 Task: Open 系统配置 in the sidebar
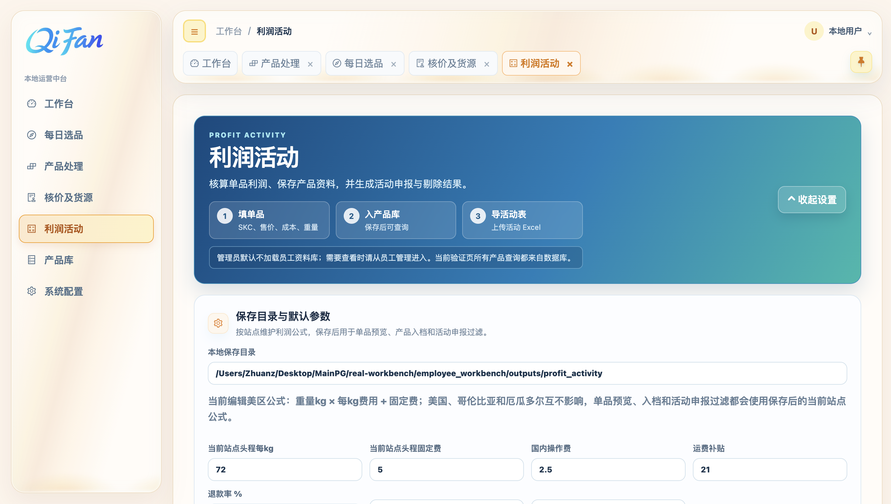click(x=86, y=291)
